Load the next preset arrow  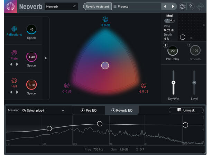(173, 6)
